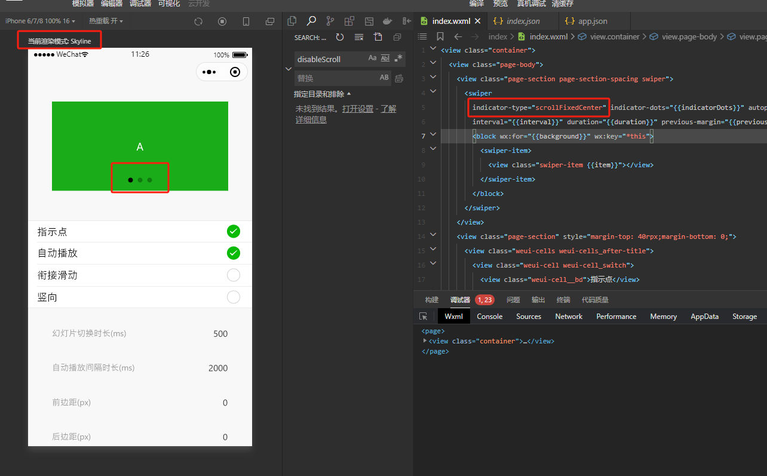Open the 热重载 开 dropdown
767x476 pixels.
(x=106, y=21)
